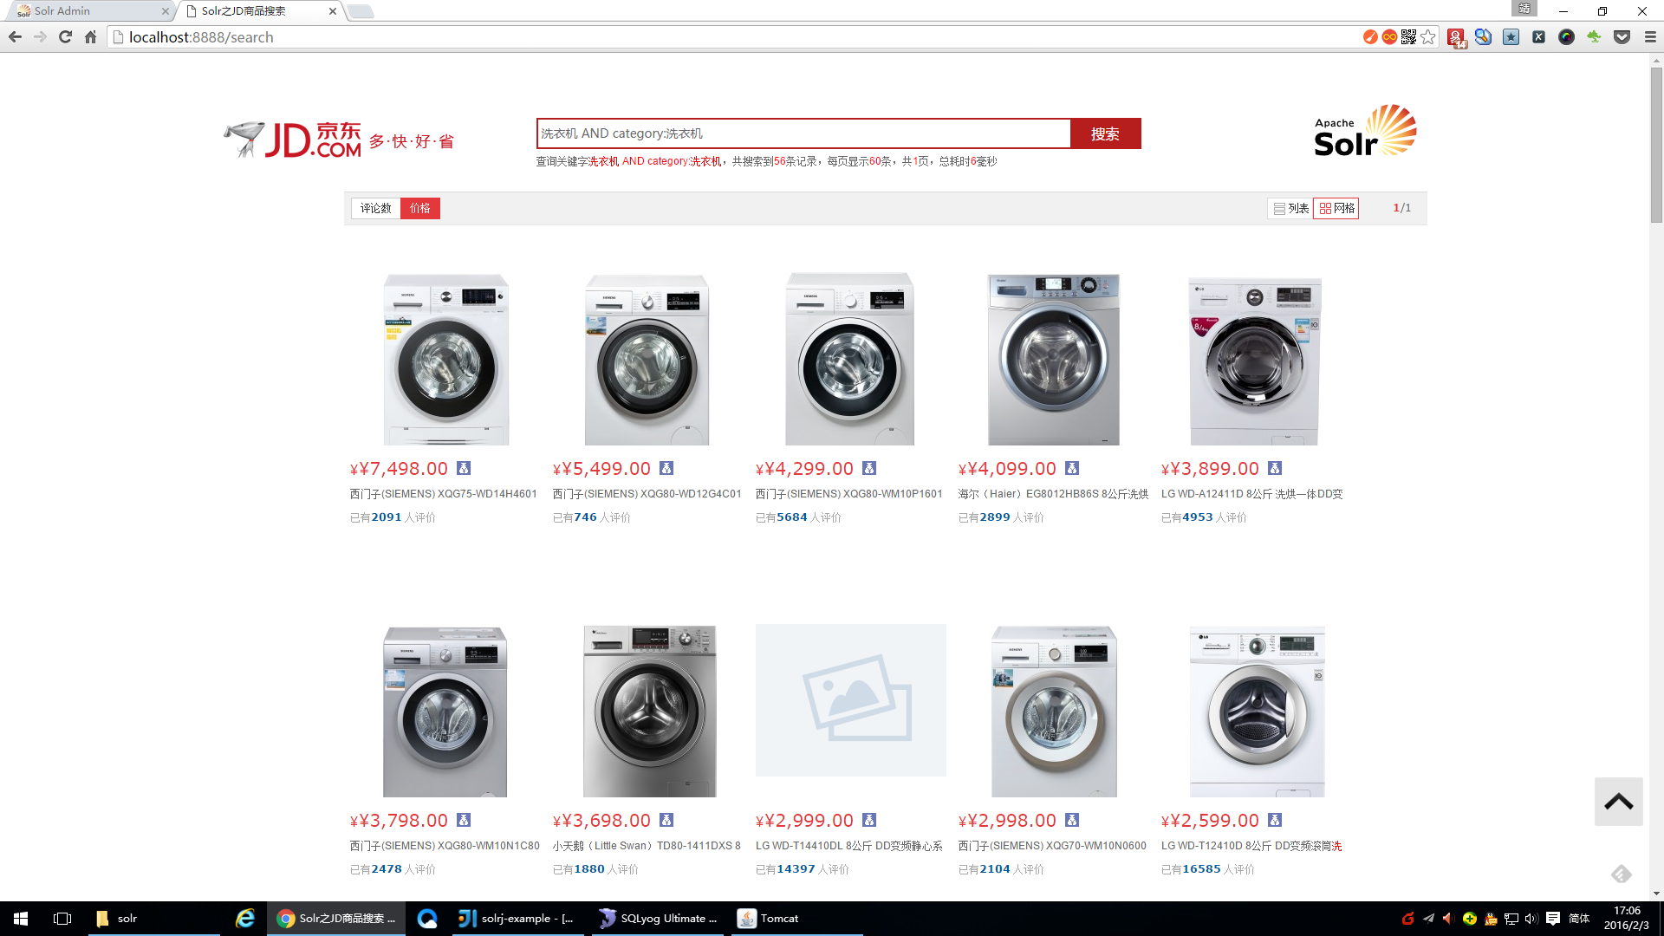
Task: Sort results by 价格
Action: coord(420,208)
